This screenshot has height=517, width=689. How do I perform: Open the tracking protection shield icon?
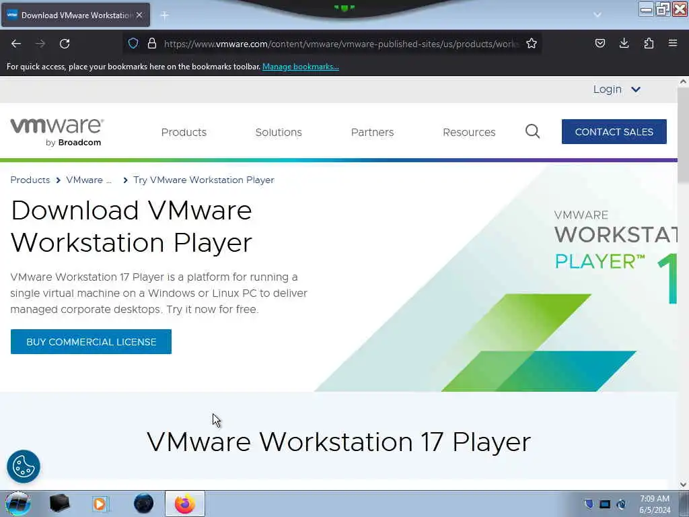133,43
